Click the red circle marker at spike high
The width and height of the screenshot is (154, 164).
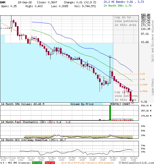[110, 57]
